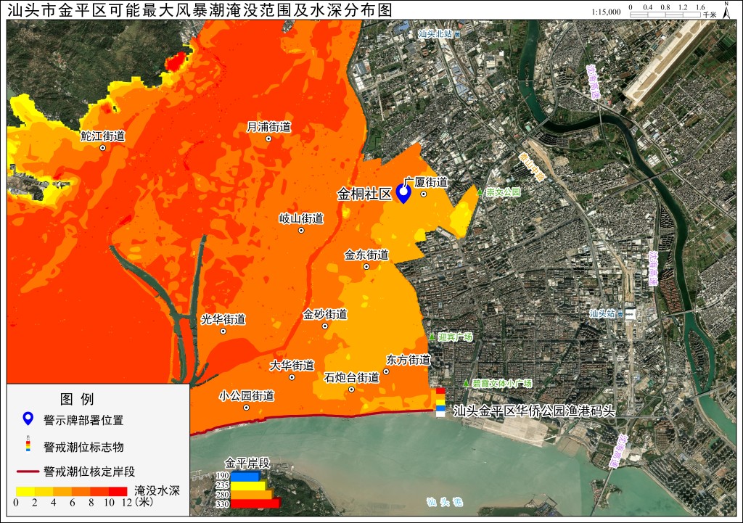Pick the 0–2 m yellow depth swatch
Image resolution: width=743 pixels, height=523 pixels.
(25, 491)
